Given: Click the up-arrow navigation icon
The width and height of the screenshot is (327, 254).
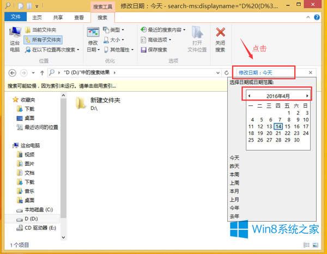Looking at the screenshot, I should click(x=44, y=73).
